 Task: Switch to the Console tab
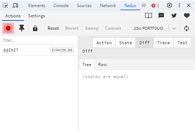point(61,6)
